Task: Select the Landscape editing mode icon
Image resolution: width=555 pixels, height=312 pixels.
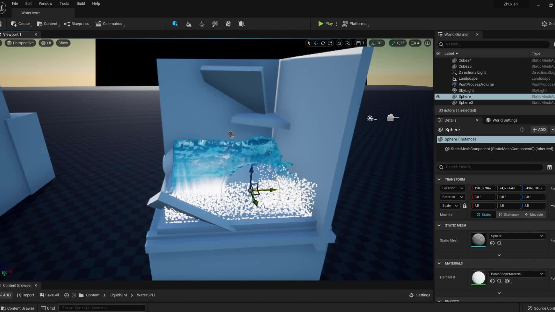Action: (188, 24)
